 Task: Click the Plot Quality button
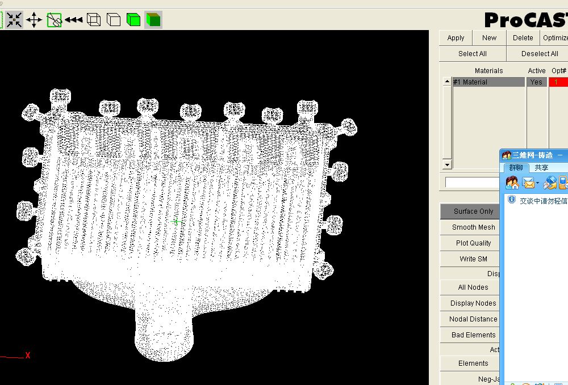point(470,243)
